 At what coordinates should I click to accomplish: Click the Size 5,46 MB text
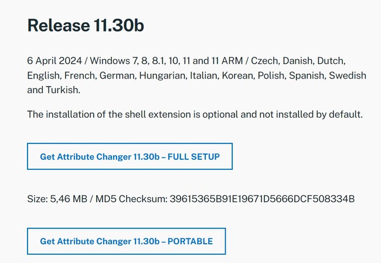point(57,199)
